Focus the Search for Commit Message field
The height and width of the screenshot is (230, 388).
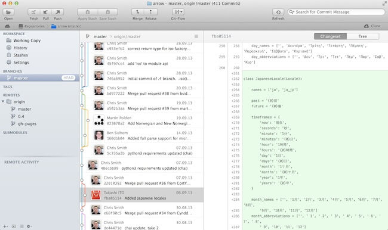coord(336,12)
